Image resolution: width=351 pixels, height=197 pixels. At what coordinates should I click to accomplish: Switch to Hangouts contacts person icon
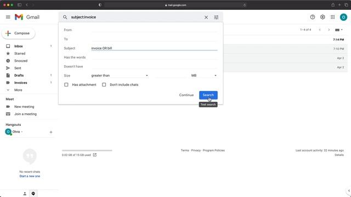tap(25, 194)
